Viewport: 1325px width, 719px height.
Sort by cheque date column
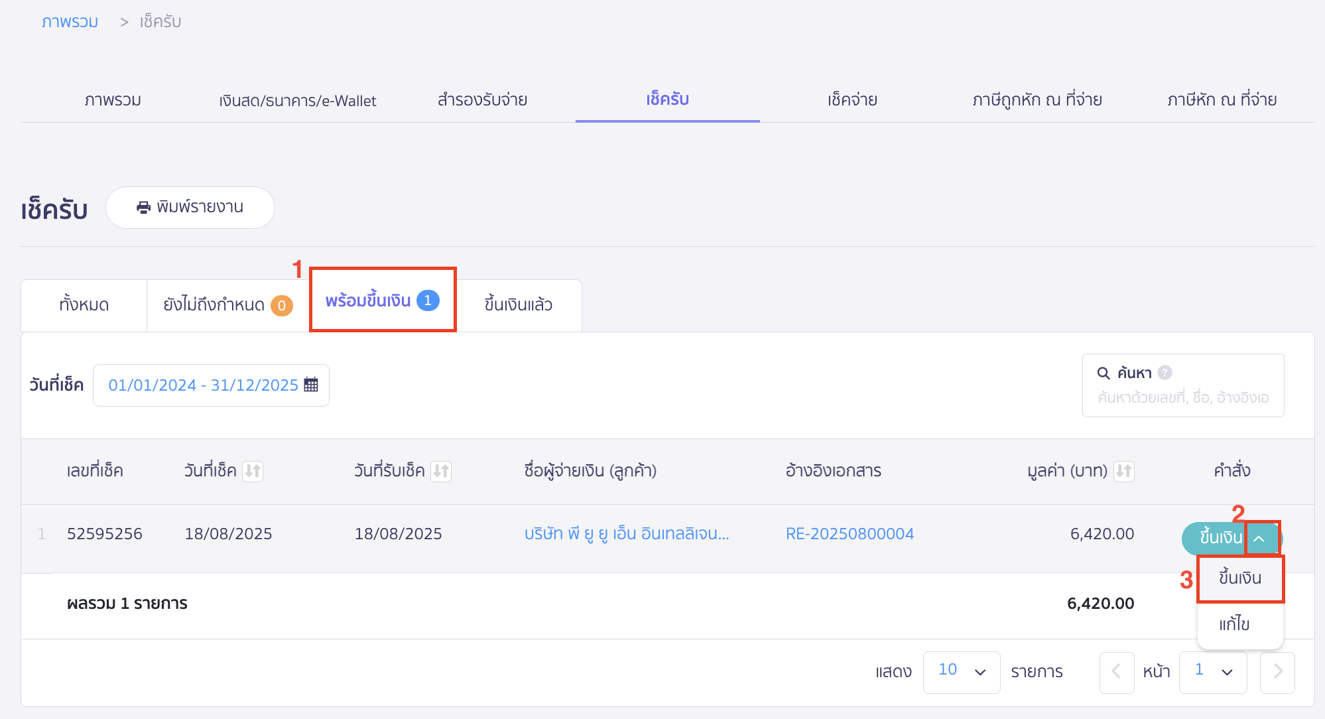point(253,471)
